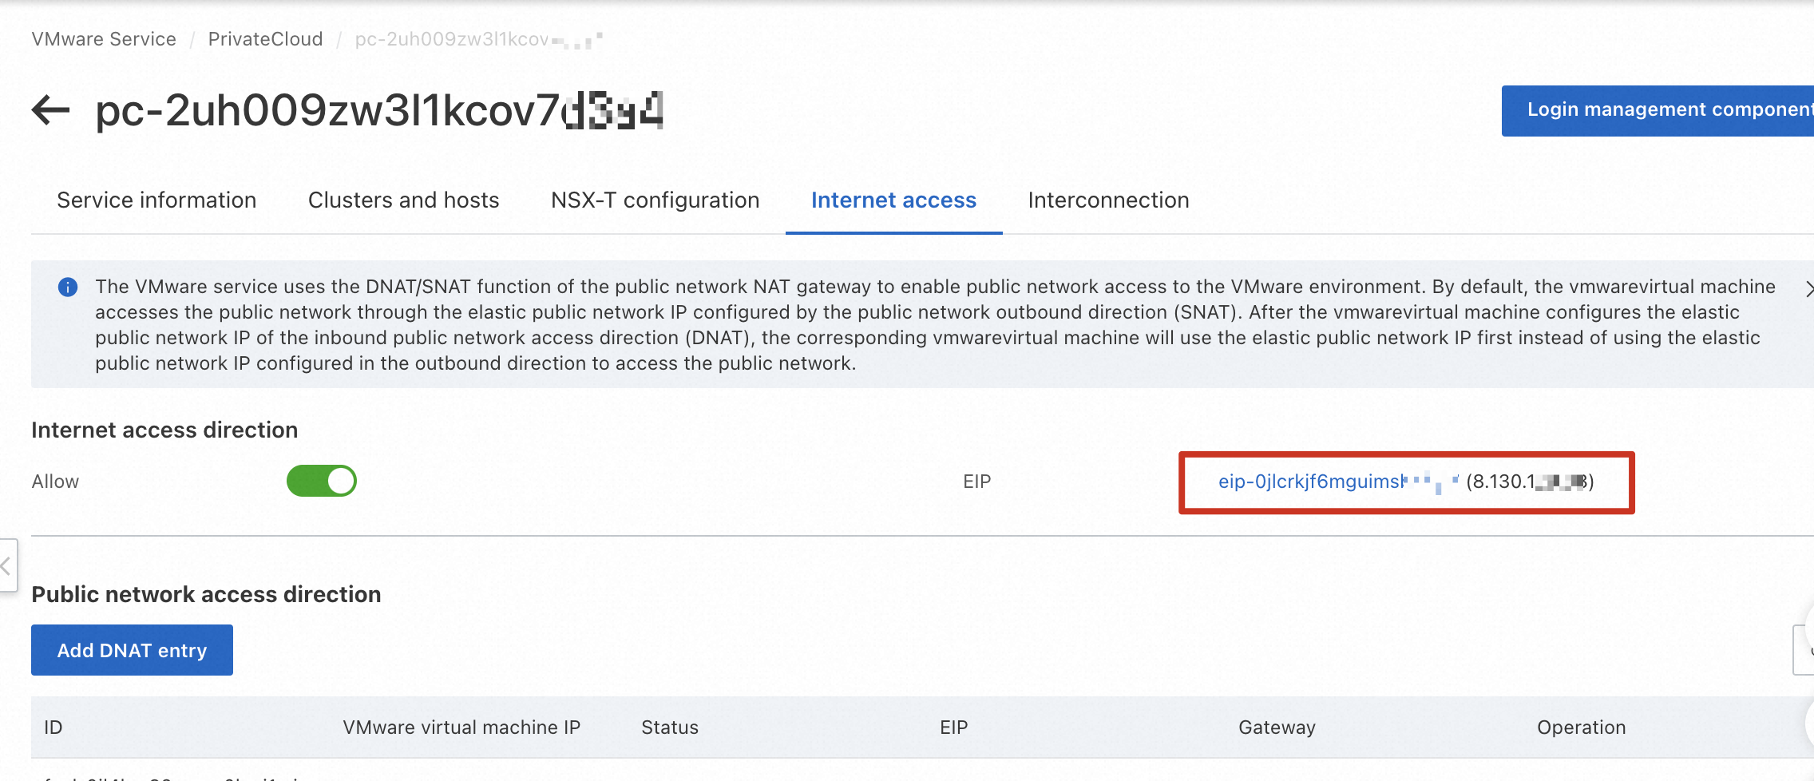Screen dimensions: 1814x781
Task: Switch to the Interconnection tab
Action: [x=1108, y=200]
